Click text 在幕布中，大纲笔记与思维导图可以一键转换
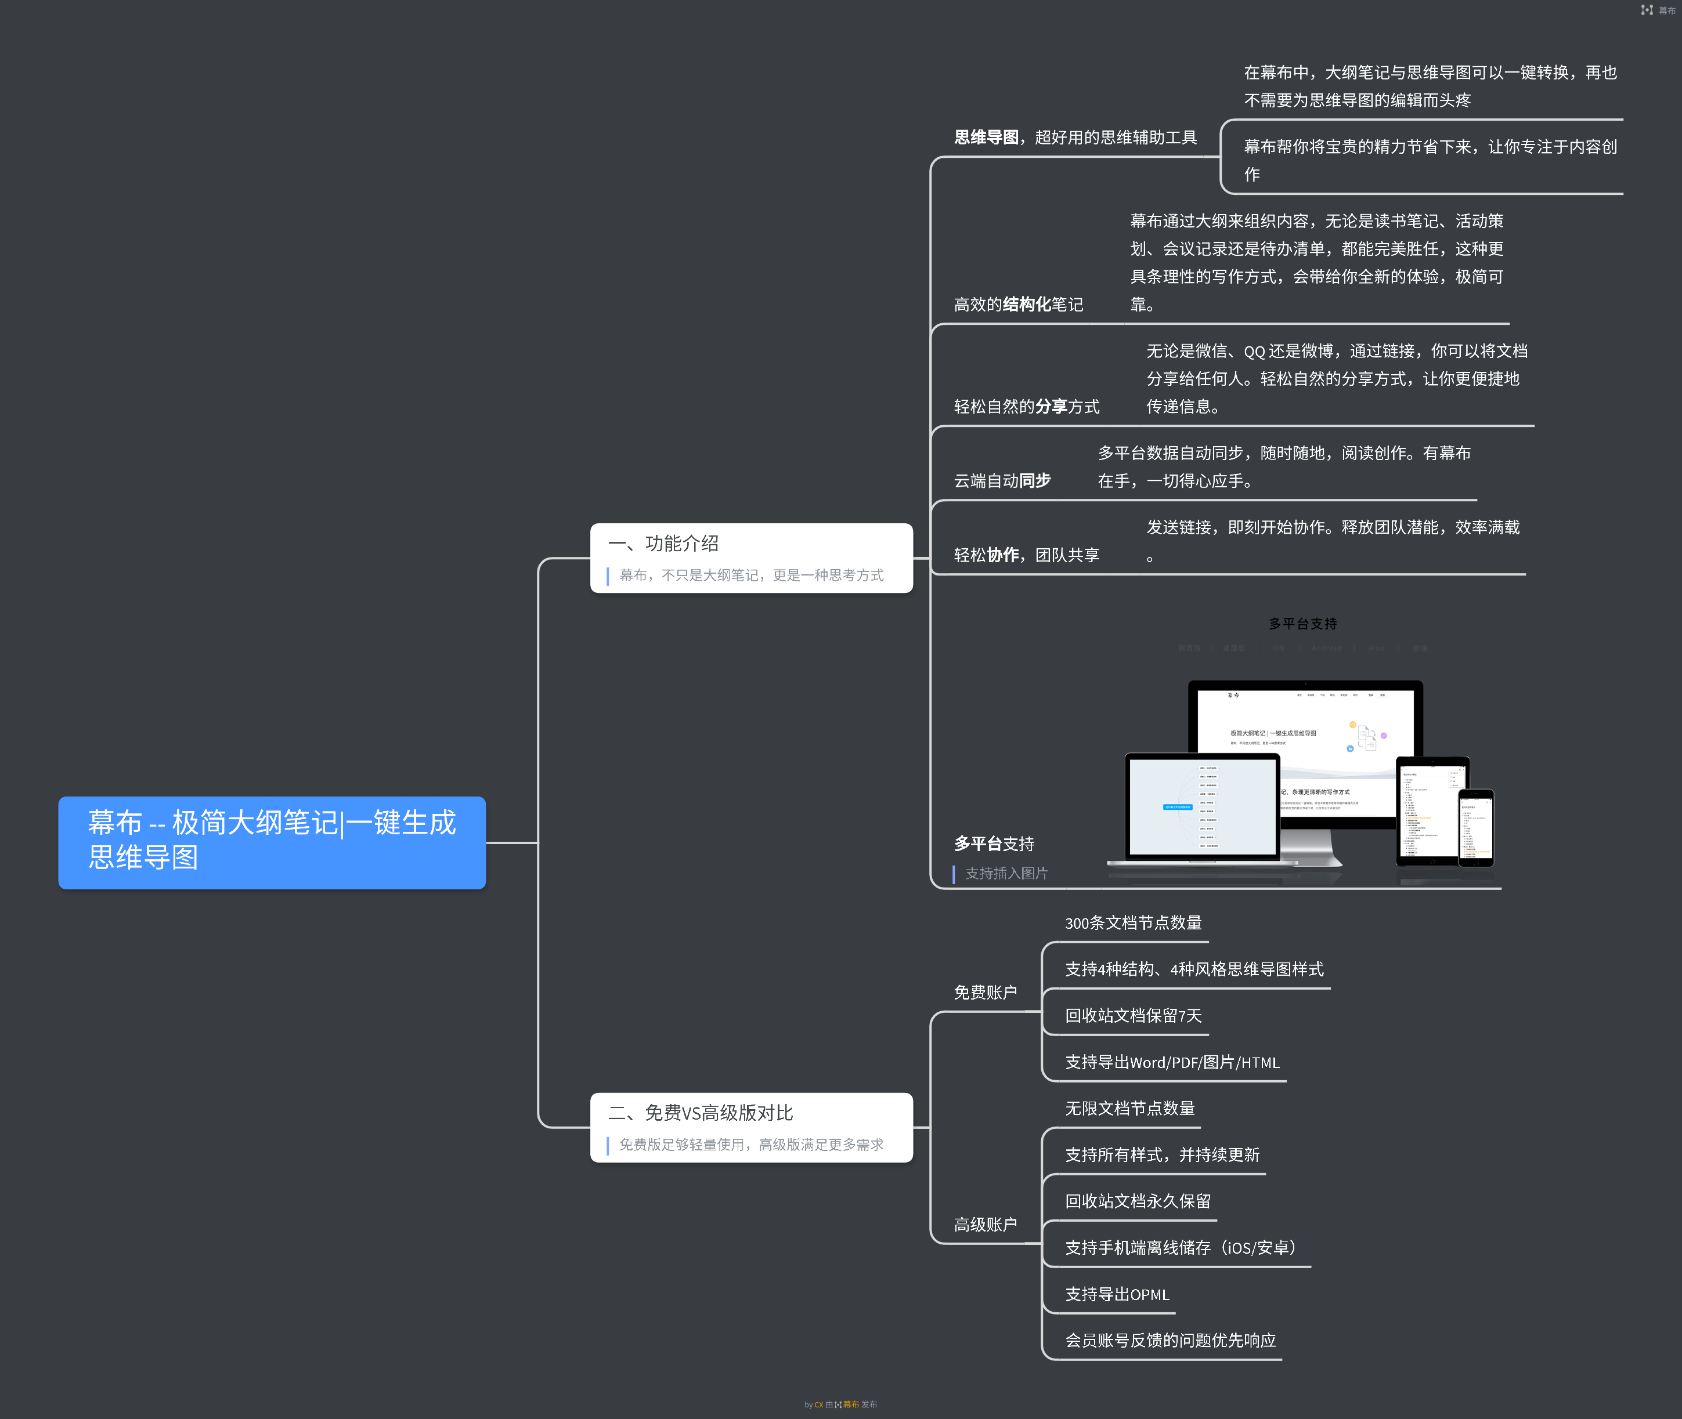The height and width of the screenshot is (1419, 1682). click(x=1430, y=86)
